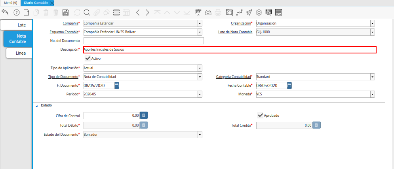
Task: Open the Categoría Contabilidad dropdown
Action: 373,77
